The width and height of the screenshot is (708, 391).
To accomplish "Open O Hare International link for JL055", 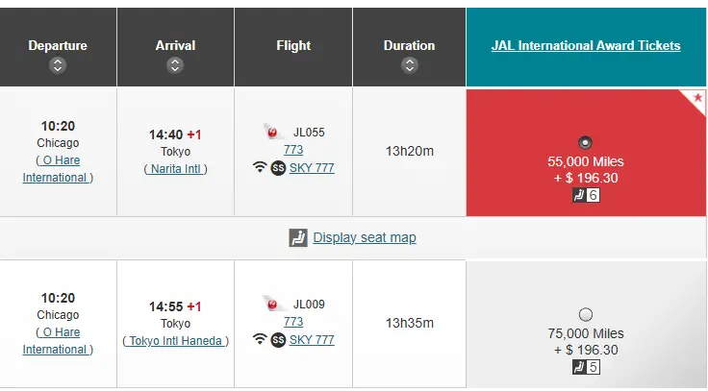I will pyautogui.click(x=58, y=169).
